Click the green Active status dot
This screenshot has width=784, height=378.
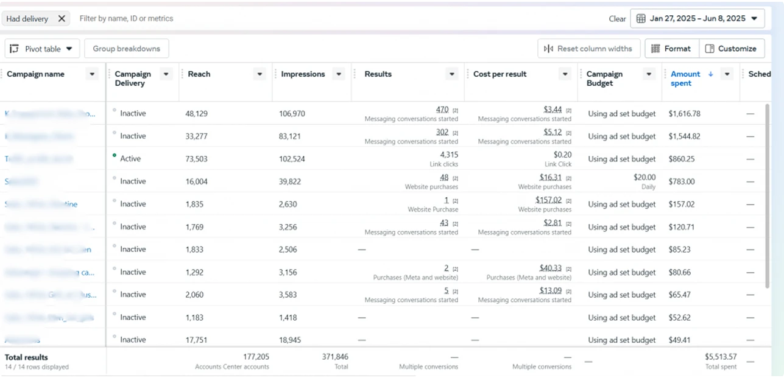(115, 156)
